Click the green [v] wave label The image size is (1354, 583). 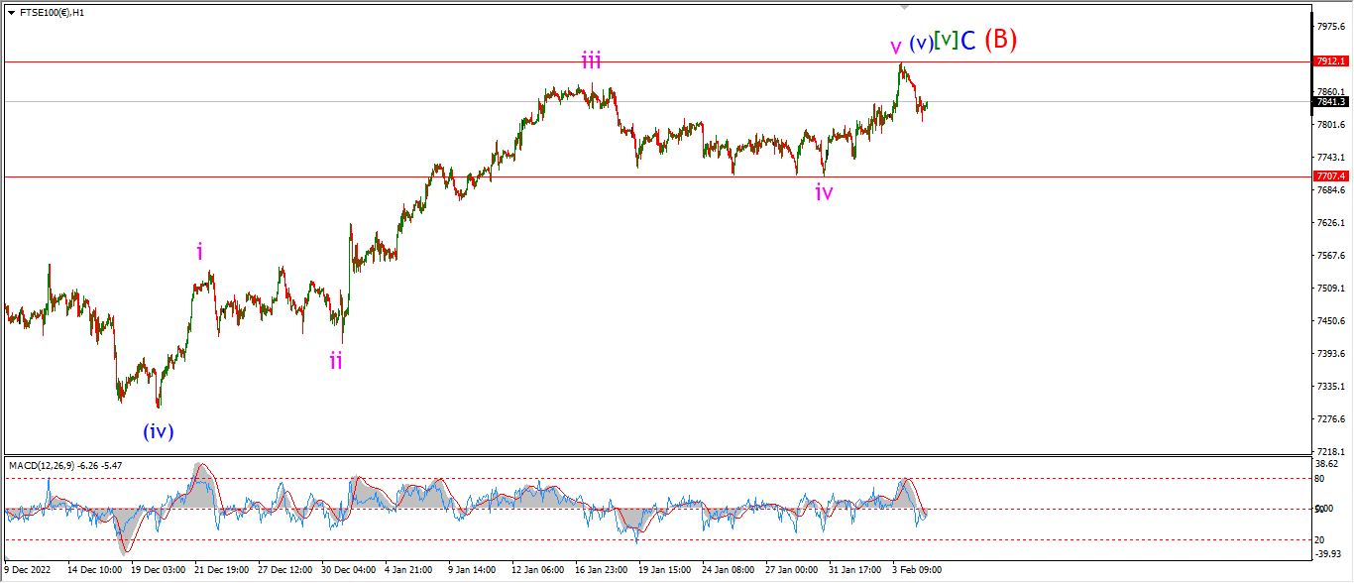tap(947, 41)
